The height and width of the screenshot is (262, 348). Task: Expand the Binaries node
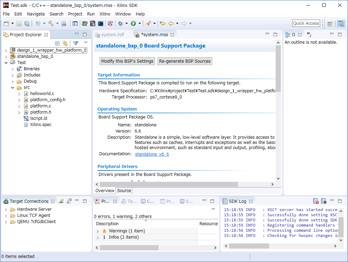click(x=12, y=69)
